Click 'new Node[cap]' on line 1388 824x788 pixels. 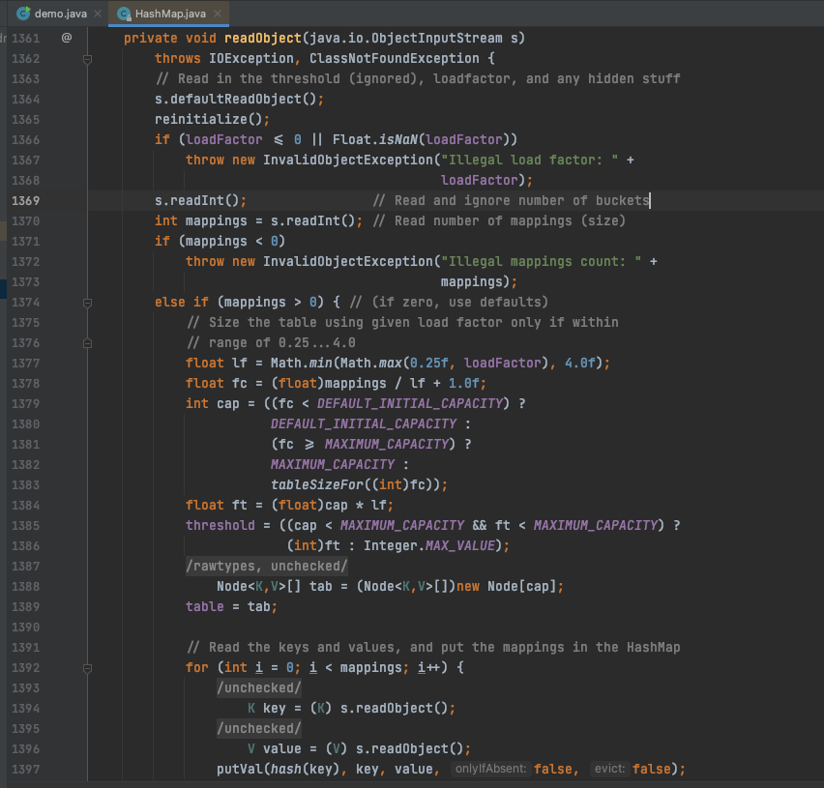(506, 587)
